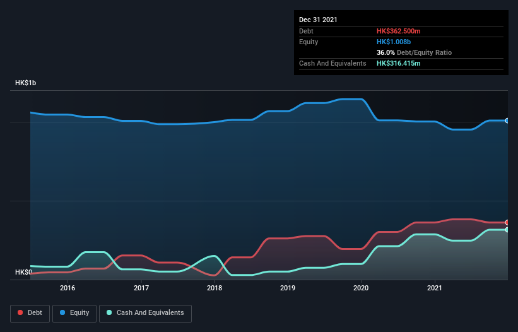
Task: Click the 2016 x-axis label
Action: (68, 288)
